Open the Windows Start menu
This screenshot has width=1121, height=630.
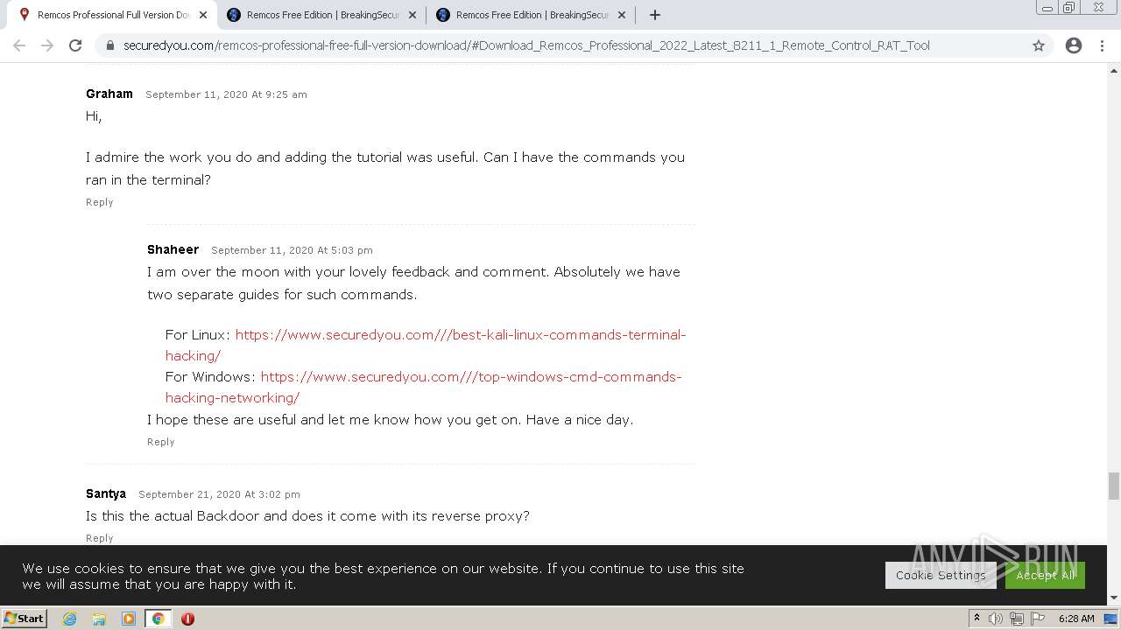(25, 619)
